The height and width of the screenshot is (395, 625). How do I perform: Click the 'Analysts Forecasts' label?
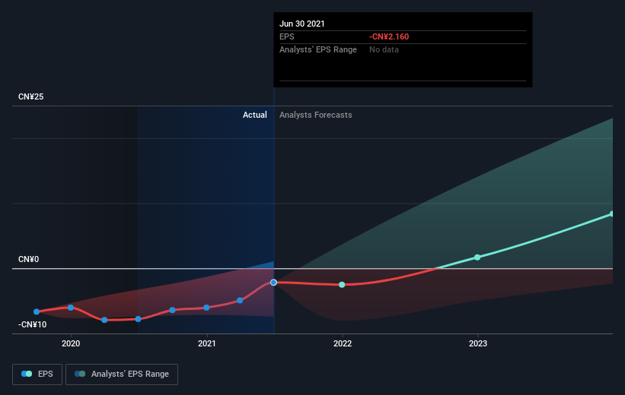point(316,115)
